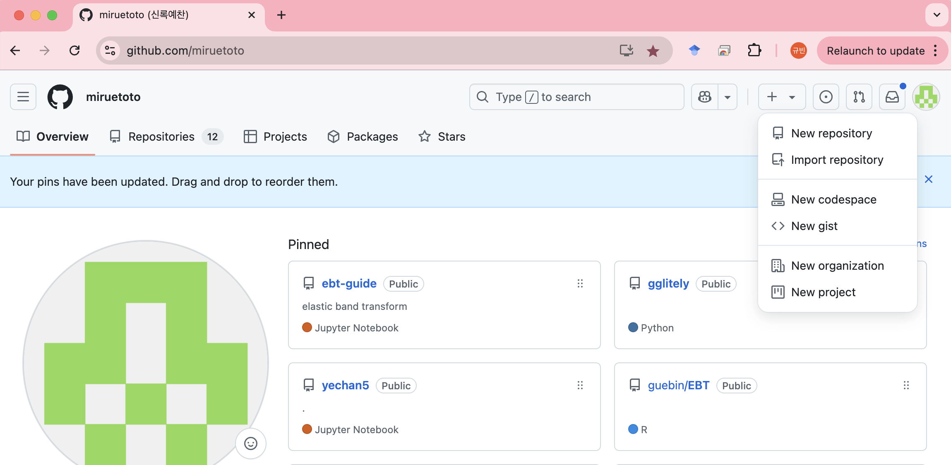Open the ebt-guide repository link

coord(349,284)
